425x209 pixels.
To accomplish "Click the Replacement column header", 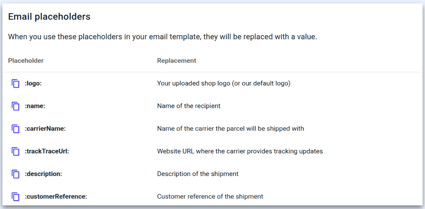I will [x=176, y=61].
